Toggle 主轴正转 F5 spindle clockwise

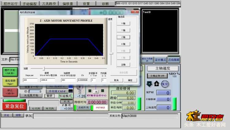157,76
